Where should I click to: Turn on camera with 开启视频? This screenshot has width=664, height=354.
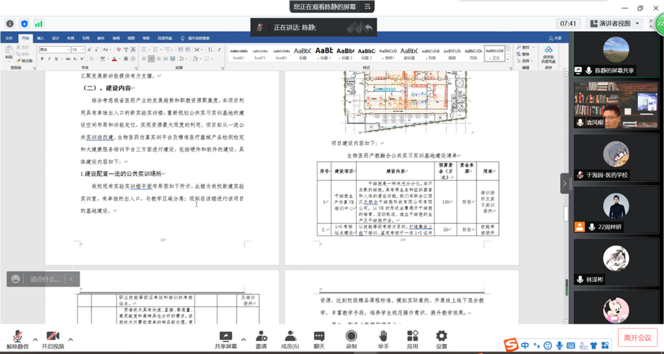pyautogui.click(x=53, y=340)
